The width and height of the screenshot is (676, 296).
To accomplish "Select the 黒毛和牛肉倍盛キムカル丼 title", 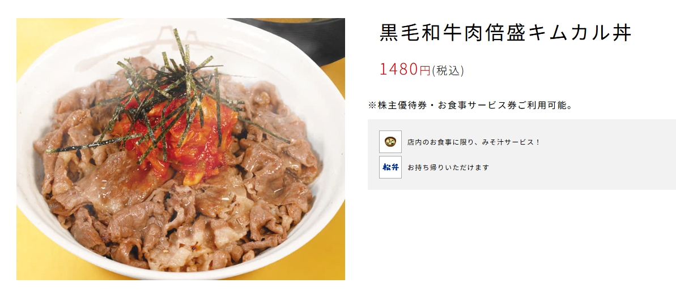I will pos(505,33).
